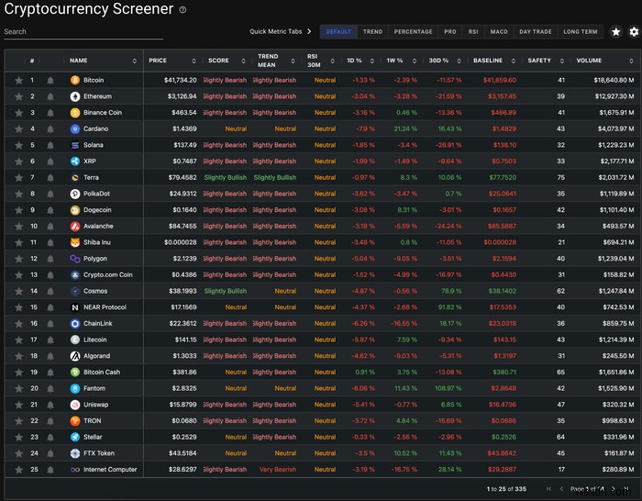Sort by the 1W % column header
This screenshot has width=642, height=501.
tap(394, 61)
